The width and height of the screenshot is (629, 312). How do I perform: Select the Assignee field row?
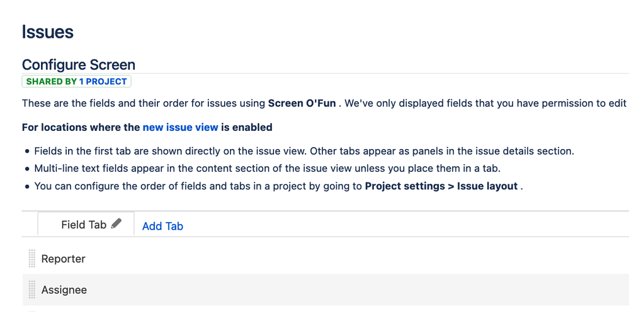click(x=326, y=289)
